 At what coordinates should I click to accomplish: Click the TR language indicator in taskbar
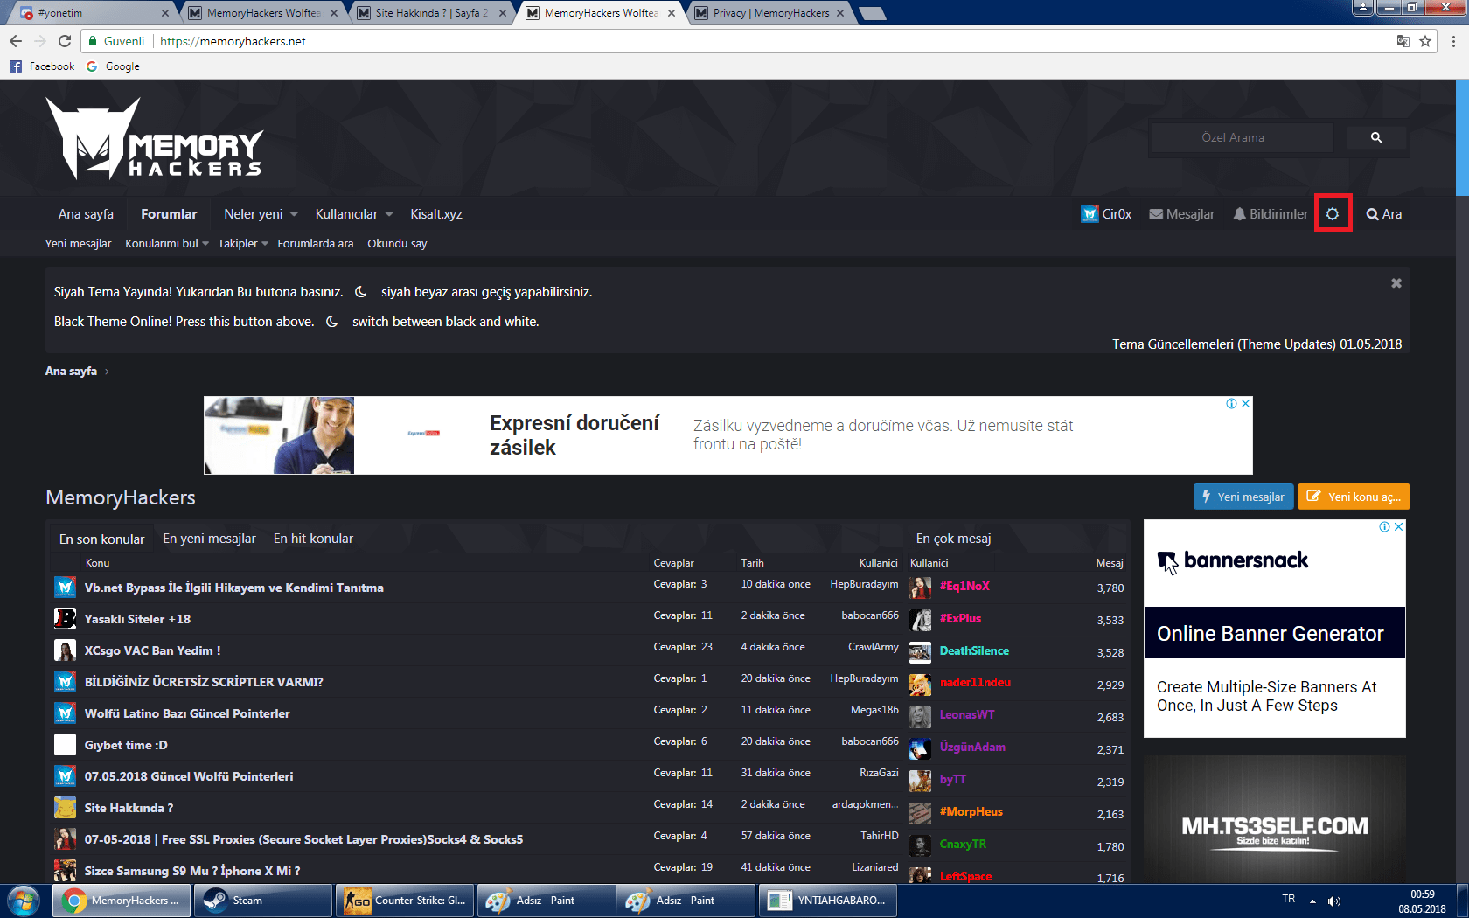pos(1288,899)
